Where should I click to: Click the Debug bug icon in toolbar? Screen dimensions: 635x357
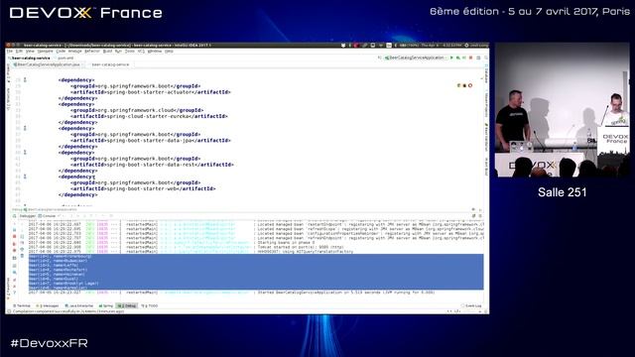458,58
